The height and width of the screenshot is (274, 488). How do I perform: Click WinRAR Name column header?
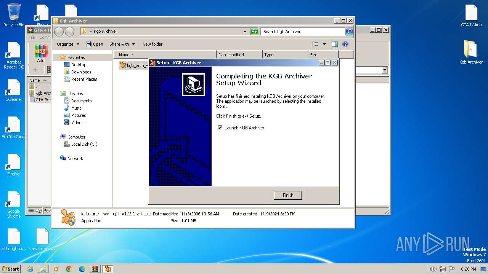click(x=39, y=80)
